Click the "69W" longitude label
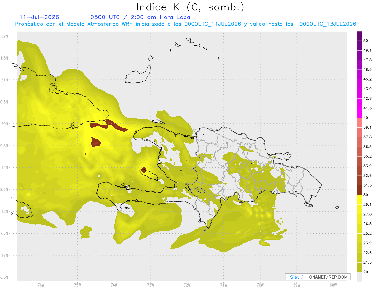 coord(297,285)
